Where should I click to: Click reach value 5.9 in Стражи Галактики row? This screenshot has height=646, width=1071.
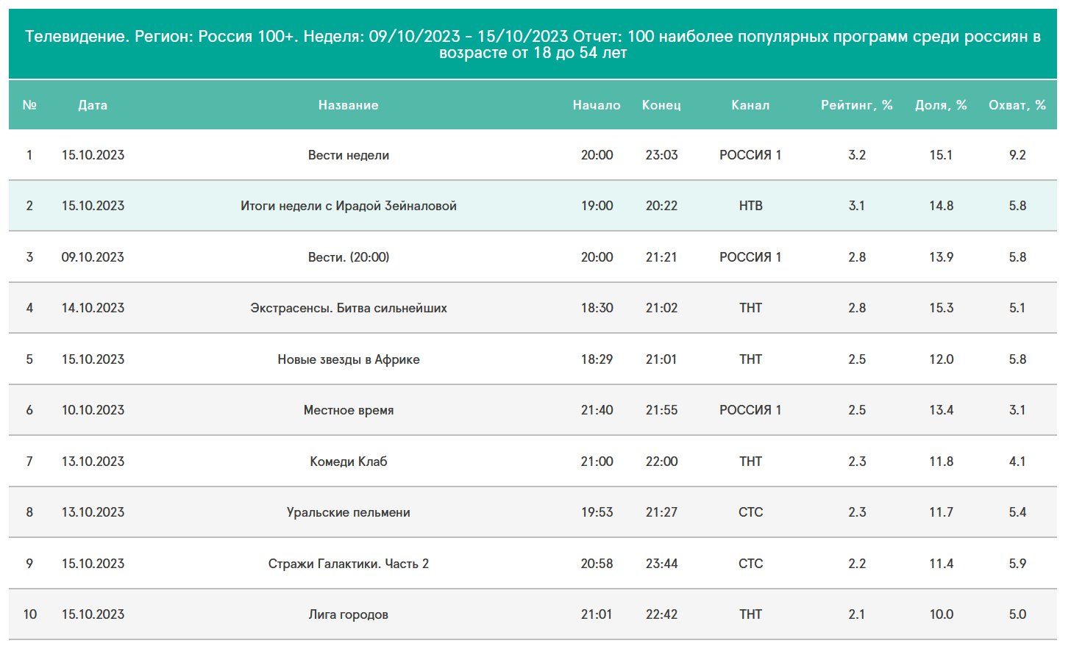1017,564
